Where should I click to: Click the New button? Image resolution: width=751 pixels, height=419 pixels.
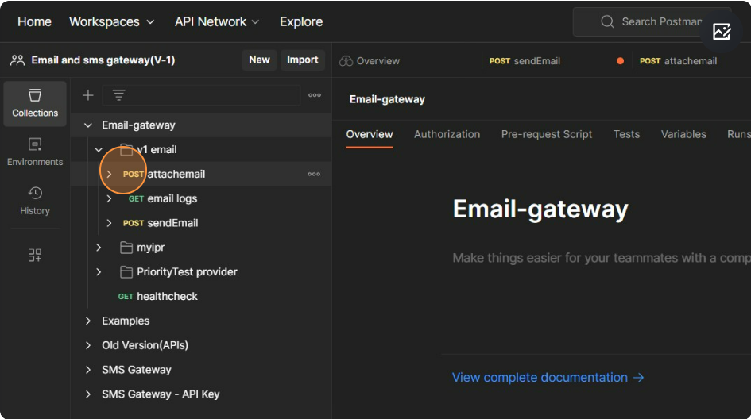259,60
